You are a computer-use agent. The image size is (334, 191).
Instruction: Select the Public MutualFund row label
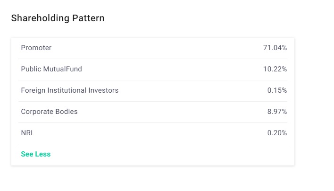tap(51, 69)
